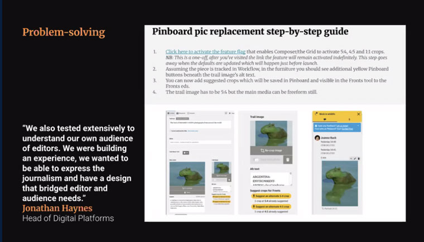Click 'Head of Digital Platforms' text

coord(68,218)
